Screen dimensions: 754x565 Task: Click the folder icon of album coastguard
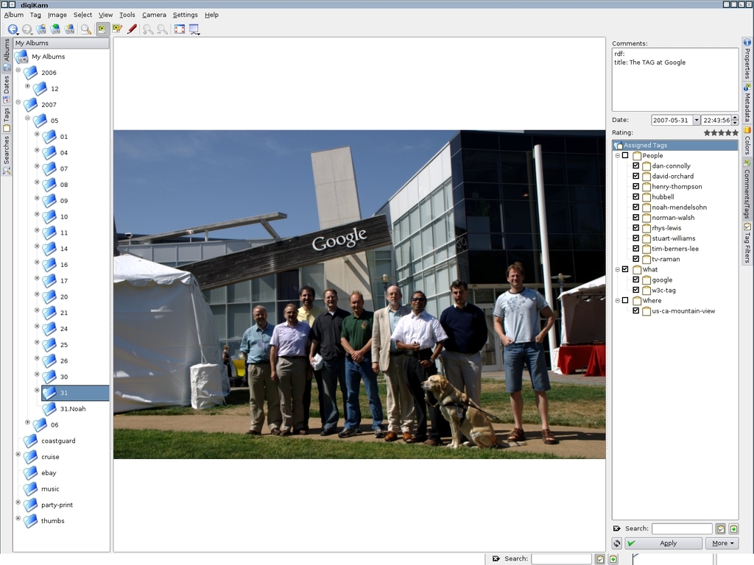tap(30, 441)
